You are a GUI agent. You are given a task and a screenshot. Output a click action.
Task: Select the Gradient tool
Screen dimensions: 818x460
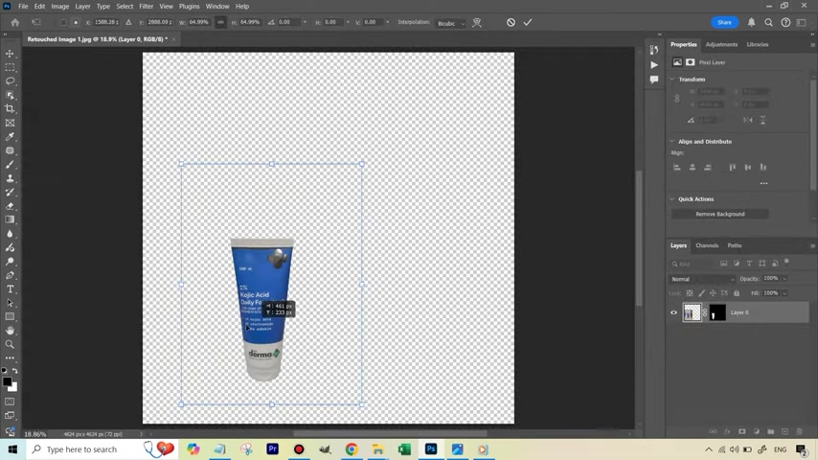(x=10, y=219)
